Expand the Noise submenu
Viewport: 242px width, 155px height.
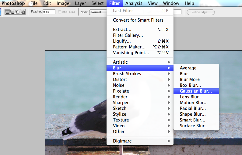coord(140,85)
